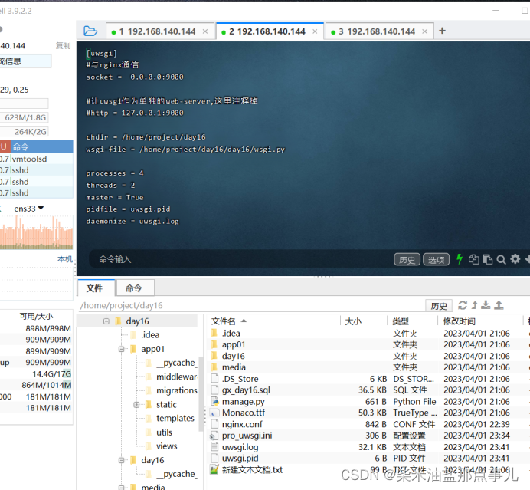Click the 264K/2G swap usage bar
The height and width of the screenshot is (490, 530).
tap(24, 131)
